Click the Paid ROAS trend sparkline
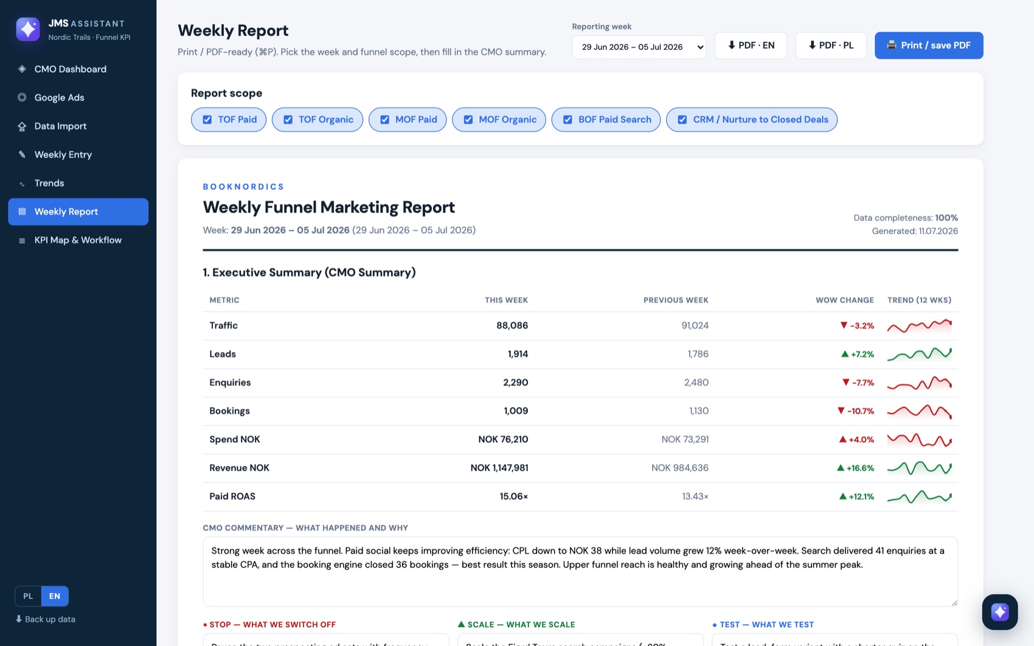The height and width of the screenshot is (646, 1034). (x=919, y=496)
